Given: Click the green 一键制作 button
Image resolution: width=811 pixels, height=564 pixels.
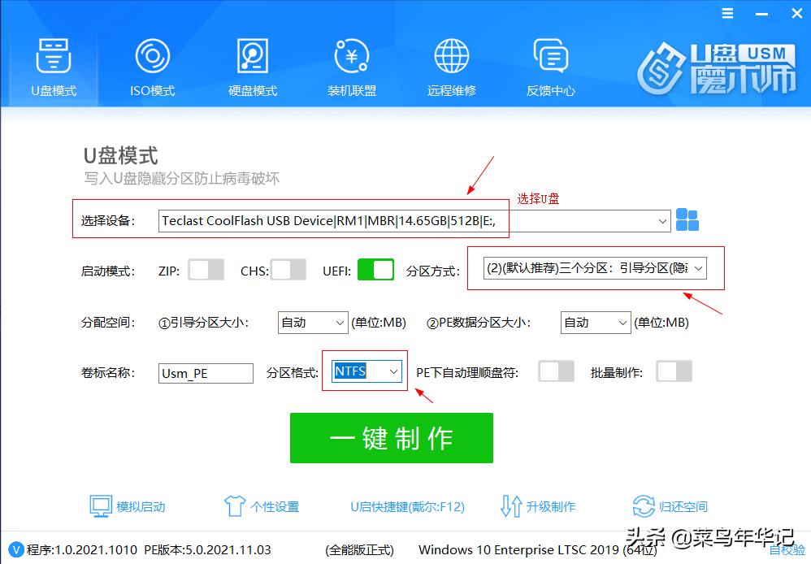Looking at the screenshot, I should pyautogui.click(x=391, y=438).
